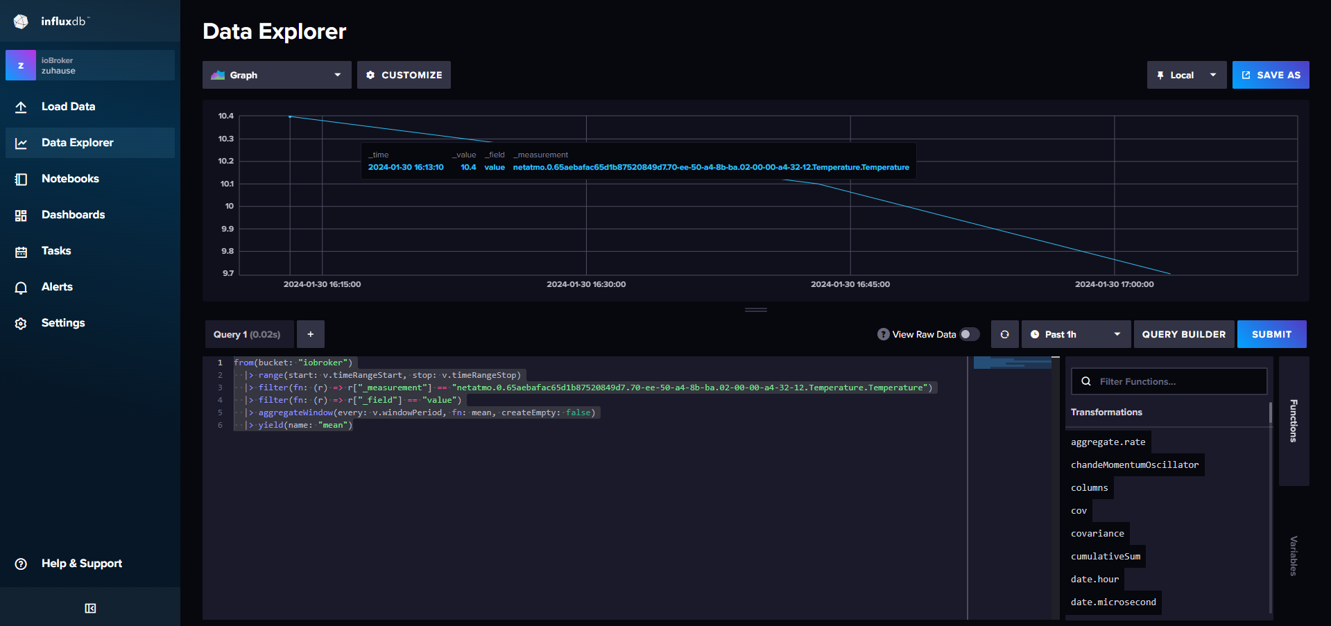Click the code editor minimap
Viewport: 1331px width, 626px height.
[1013, 363]
